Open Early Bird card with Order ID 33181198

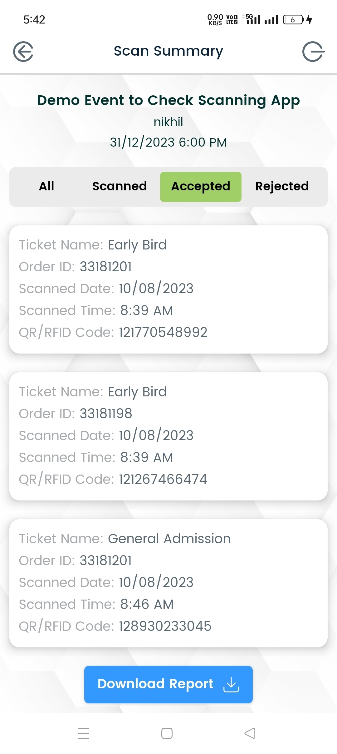click(168, 436)
